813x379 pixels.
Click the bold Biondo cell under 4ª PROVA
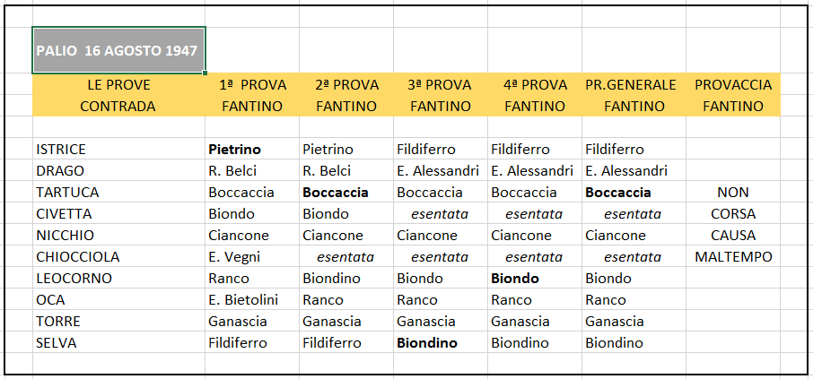pos(535,279)
